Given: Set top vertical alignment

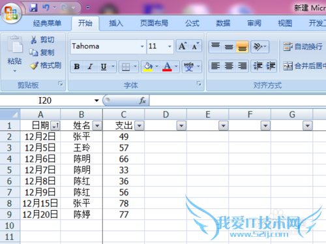Looking at the screenshot, I should pos(216,46).
